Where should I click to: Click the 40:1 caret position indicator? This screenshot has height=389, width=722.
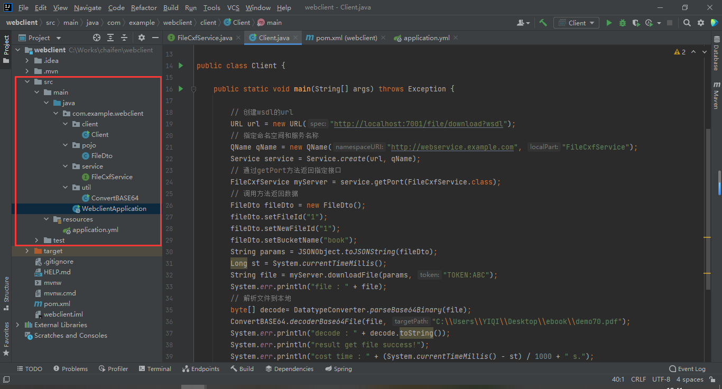(x=618, y=379)
